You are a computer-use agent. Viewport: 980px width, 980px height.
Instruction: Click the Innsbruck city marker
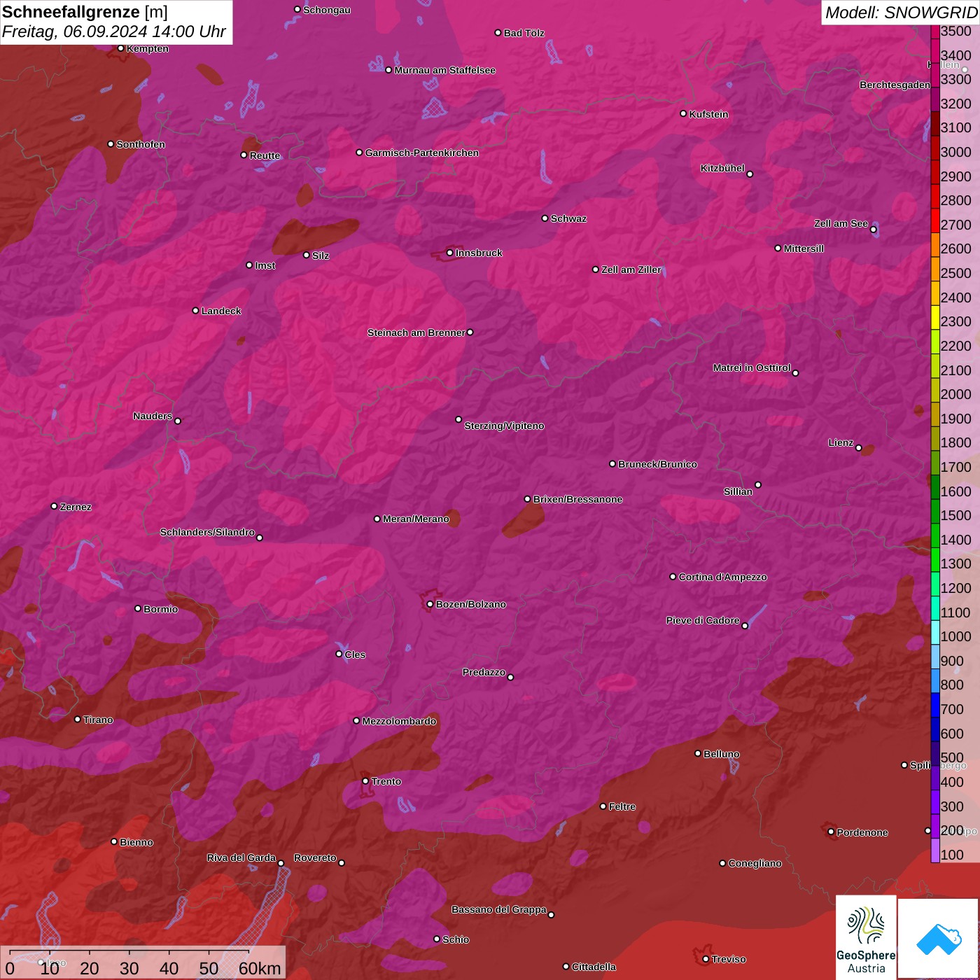point(450,253)
